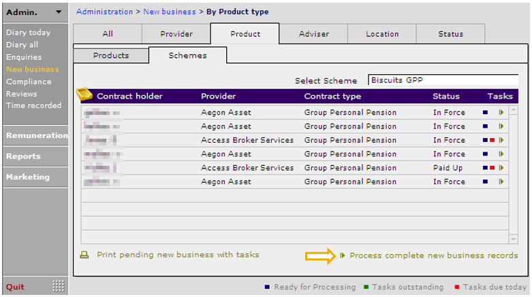Click Process complete new business records link
Screen dimensions: 532x297
[433, 256]
